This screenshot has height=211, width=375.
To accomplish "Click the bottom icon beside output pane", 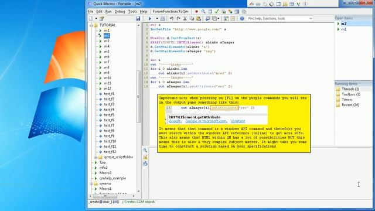I will tap(145, 164).
